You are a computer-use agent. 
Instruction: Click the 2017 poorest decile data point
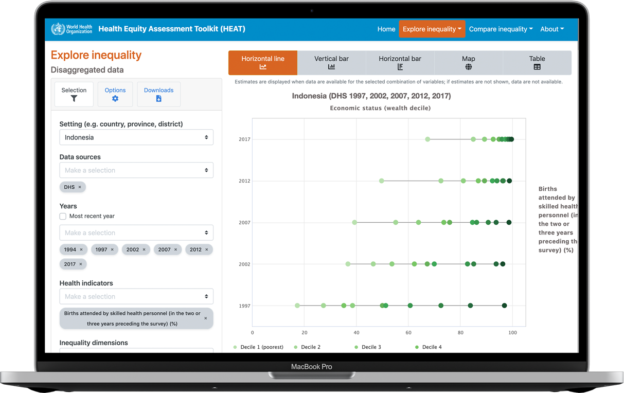[428, 139]
